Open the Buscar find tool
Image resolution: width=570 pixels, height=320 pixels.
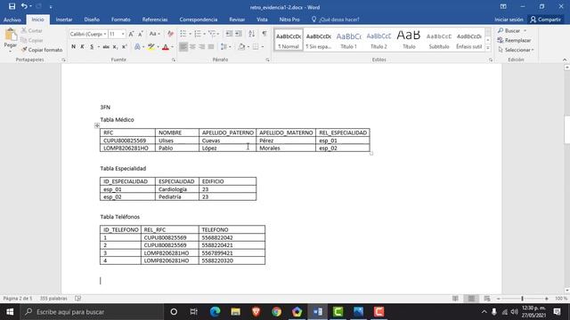[512, 31]
